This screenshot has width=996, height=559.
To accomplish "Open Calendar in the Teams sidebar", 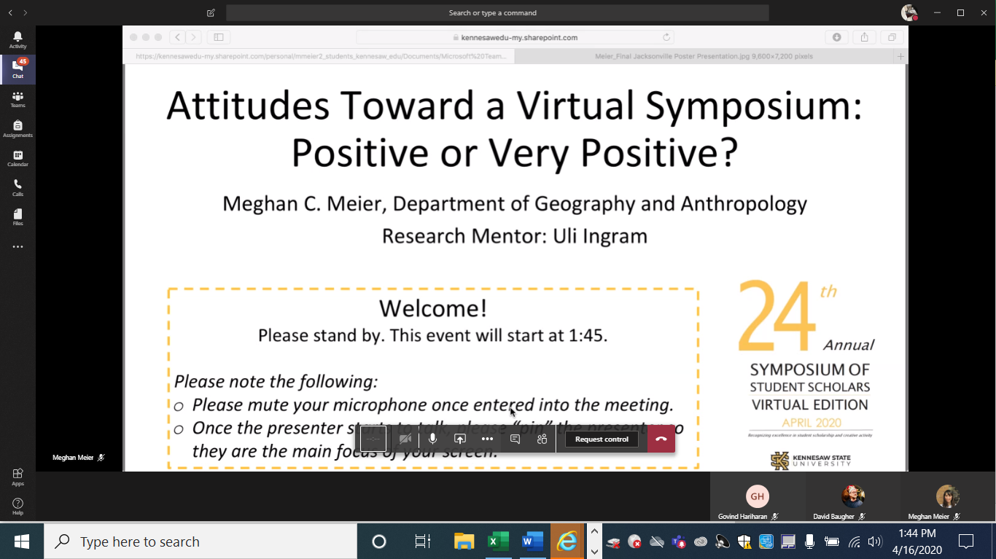I will (x=17, y=158).
